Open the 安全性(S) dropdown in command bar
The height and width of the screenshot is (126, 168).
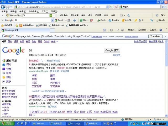point(143,30)
